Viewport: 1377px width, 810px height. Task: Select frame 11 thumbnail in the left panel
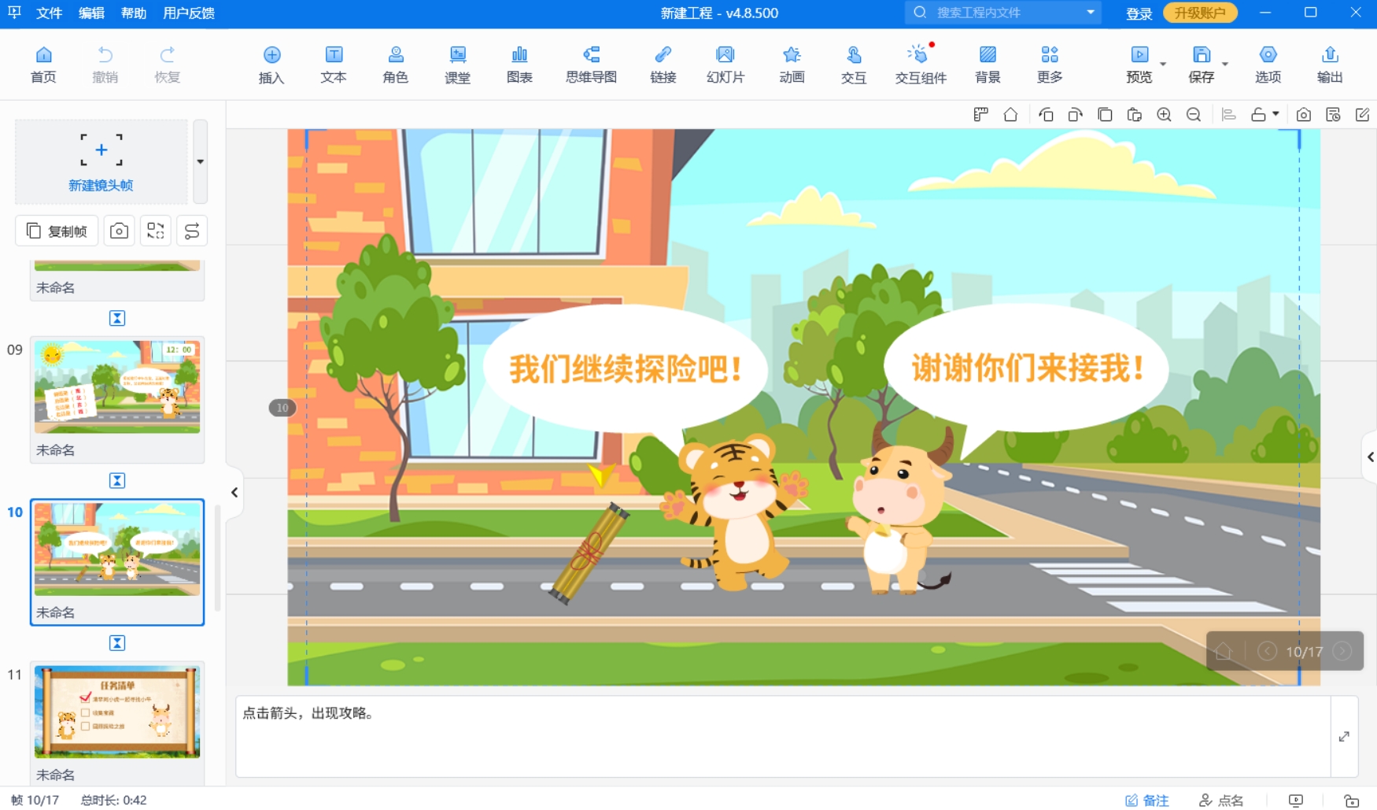116,712
